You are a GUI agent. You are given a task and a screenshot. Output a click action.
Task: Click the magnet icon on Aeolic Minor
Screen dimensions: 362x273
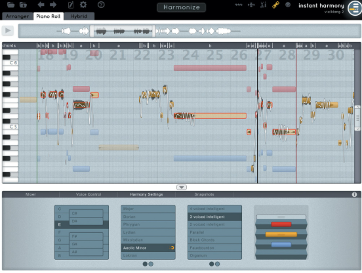click(x=172, y=248)
